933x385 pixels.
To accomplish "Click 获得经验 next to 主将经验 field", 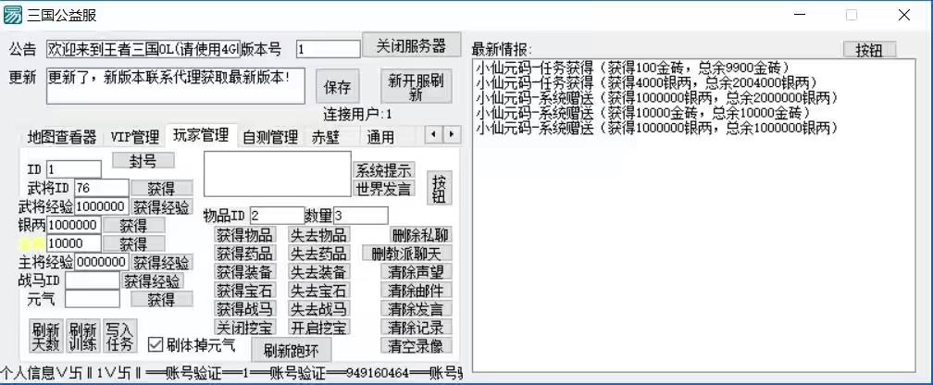I will pyautogui.click(x=161, y=263).
